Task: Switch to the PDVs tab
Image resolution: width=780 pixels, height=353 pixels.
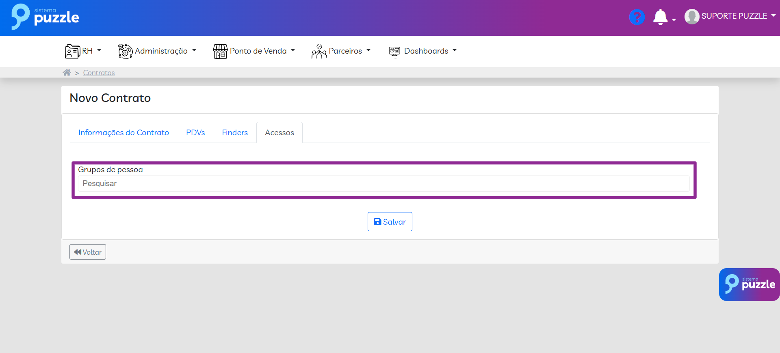Action: click(x=195, y=133)
